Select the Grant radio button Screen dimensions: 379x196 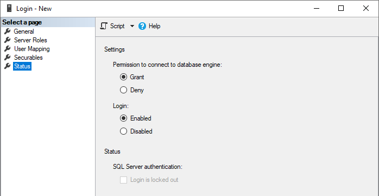pyautogui.click(x=123, y=77)
